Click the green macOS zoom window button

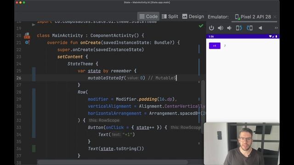pos(24,2)
